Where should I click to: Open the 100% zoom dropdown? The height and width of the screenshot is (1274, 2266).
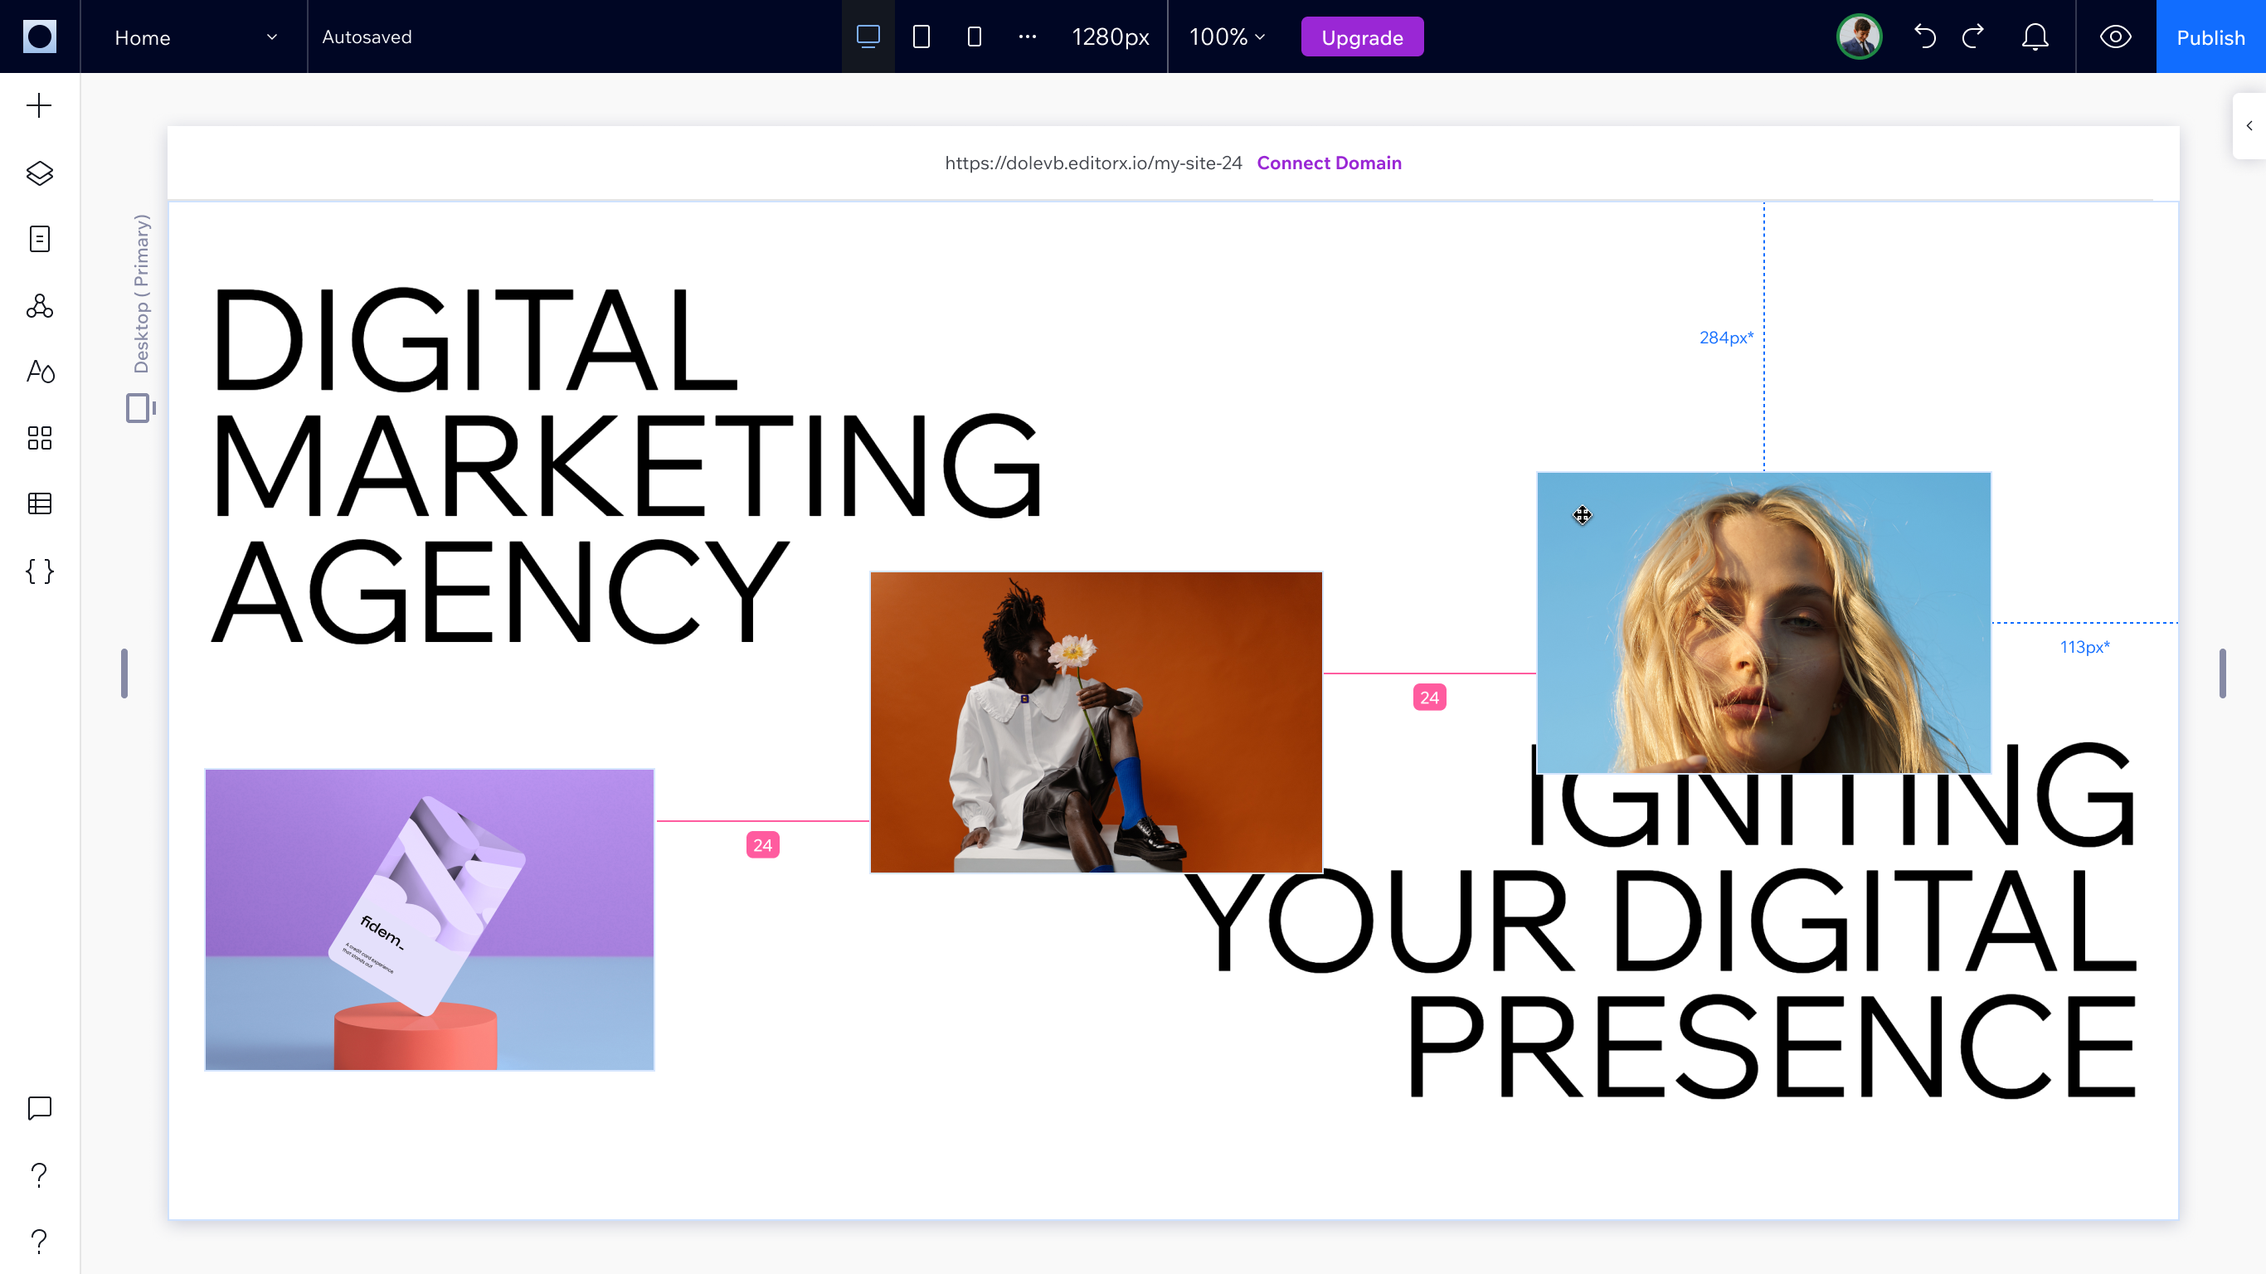pos(1226,37)
